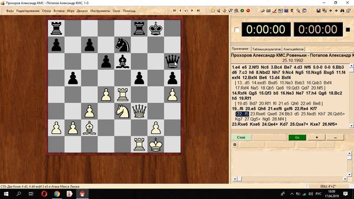Click the take back move undo arrow
Screen dimensions: 354x199
coord(186,11)
